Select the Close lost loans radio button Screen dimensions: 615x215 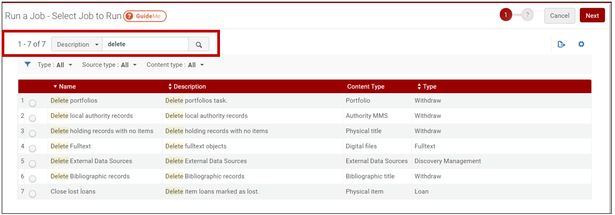(33, 194)
